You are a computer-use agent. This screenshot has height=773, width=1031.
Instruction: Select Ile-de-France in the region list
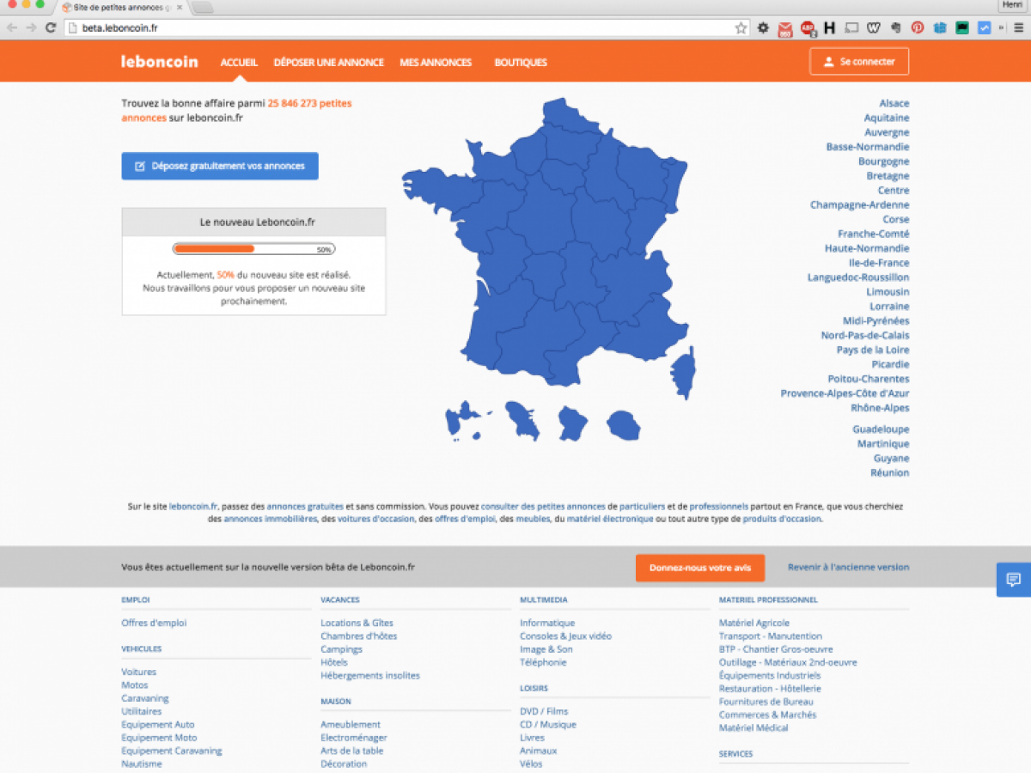(x=879, y=263)
